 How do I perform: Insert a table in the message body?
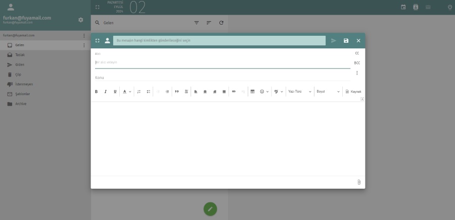[253, 92]
